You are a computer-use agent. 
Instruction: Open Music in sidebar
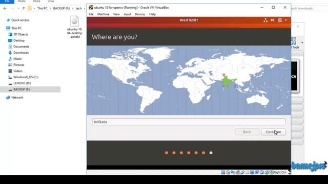[17, 59]
